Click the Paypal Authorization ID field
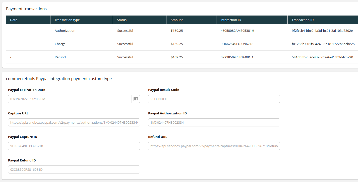The height and width of the screenshot is (182, 358). [x=214, y=122]
